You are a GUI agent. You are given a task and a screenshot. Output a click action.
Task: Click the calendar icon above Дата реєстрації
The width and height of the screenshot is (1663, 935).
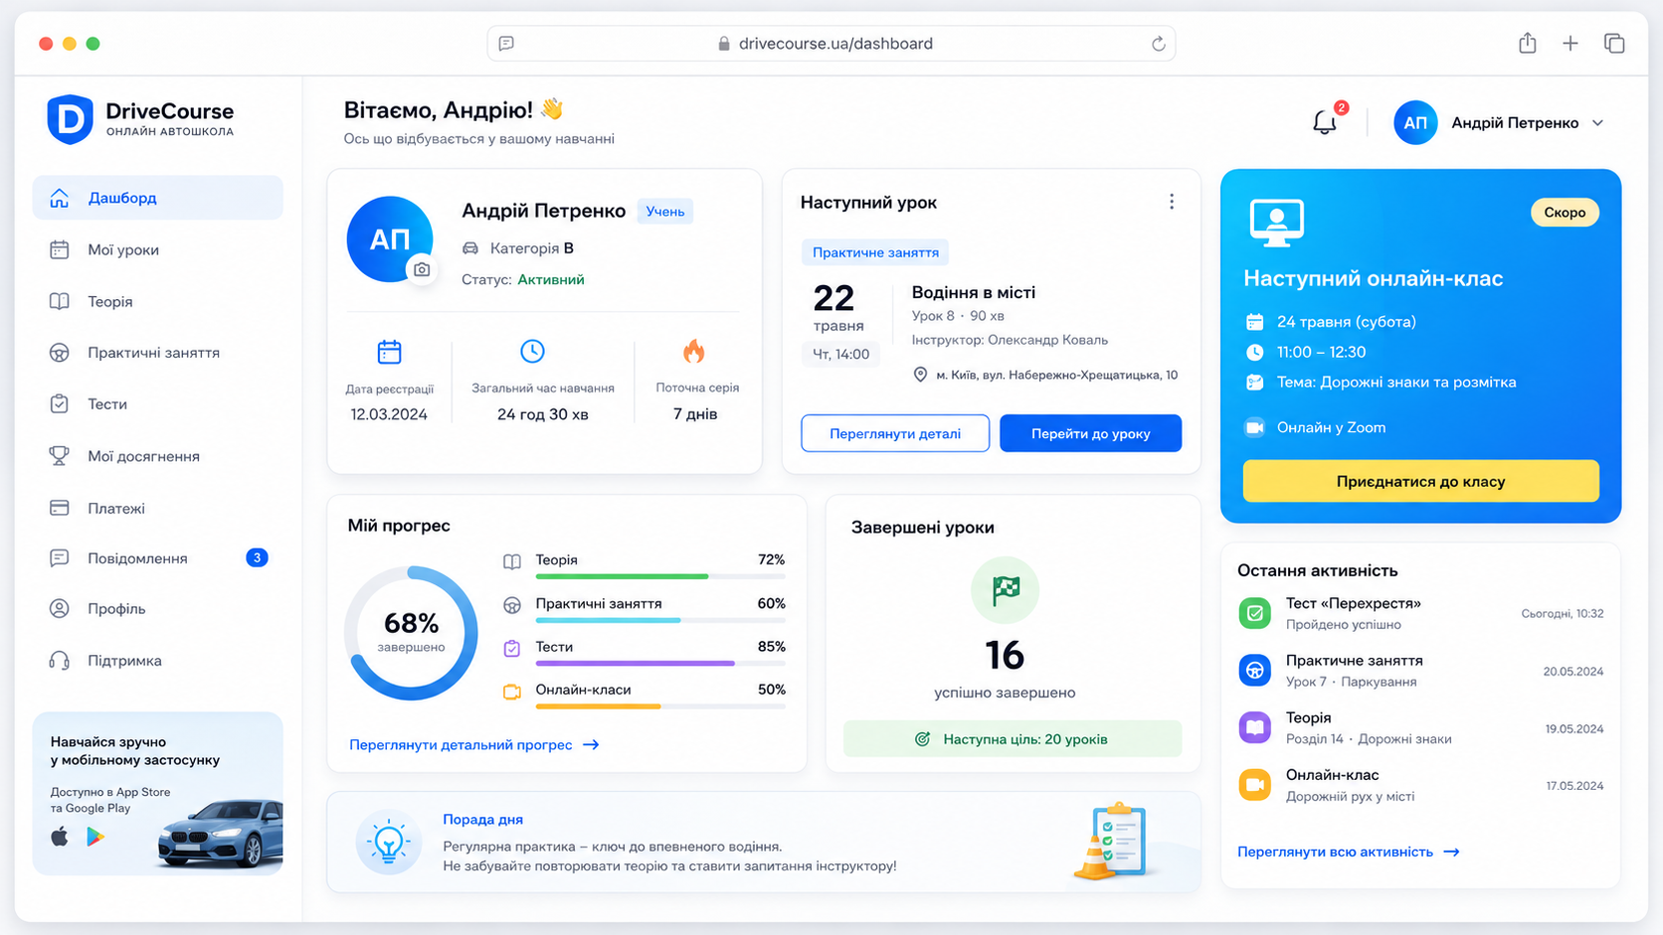pyautogui.click(x=390, y=352)
